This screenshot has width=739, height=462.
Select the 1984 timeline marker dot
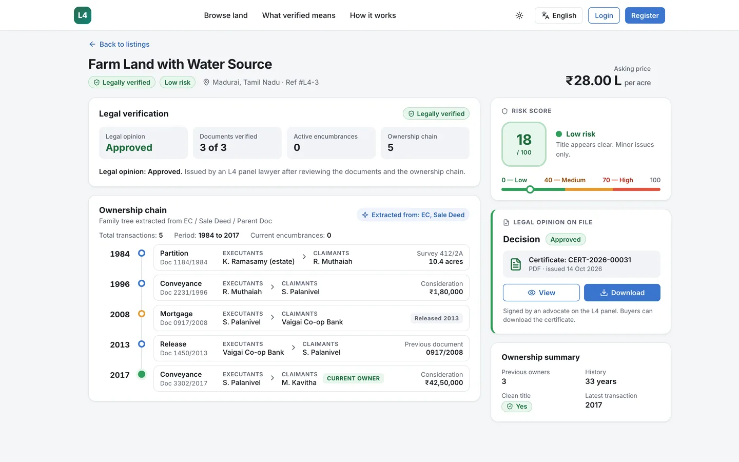point(142,253)
